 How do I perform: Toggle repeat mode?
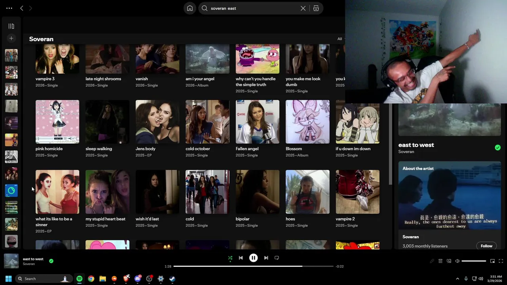pos(277,258)
